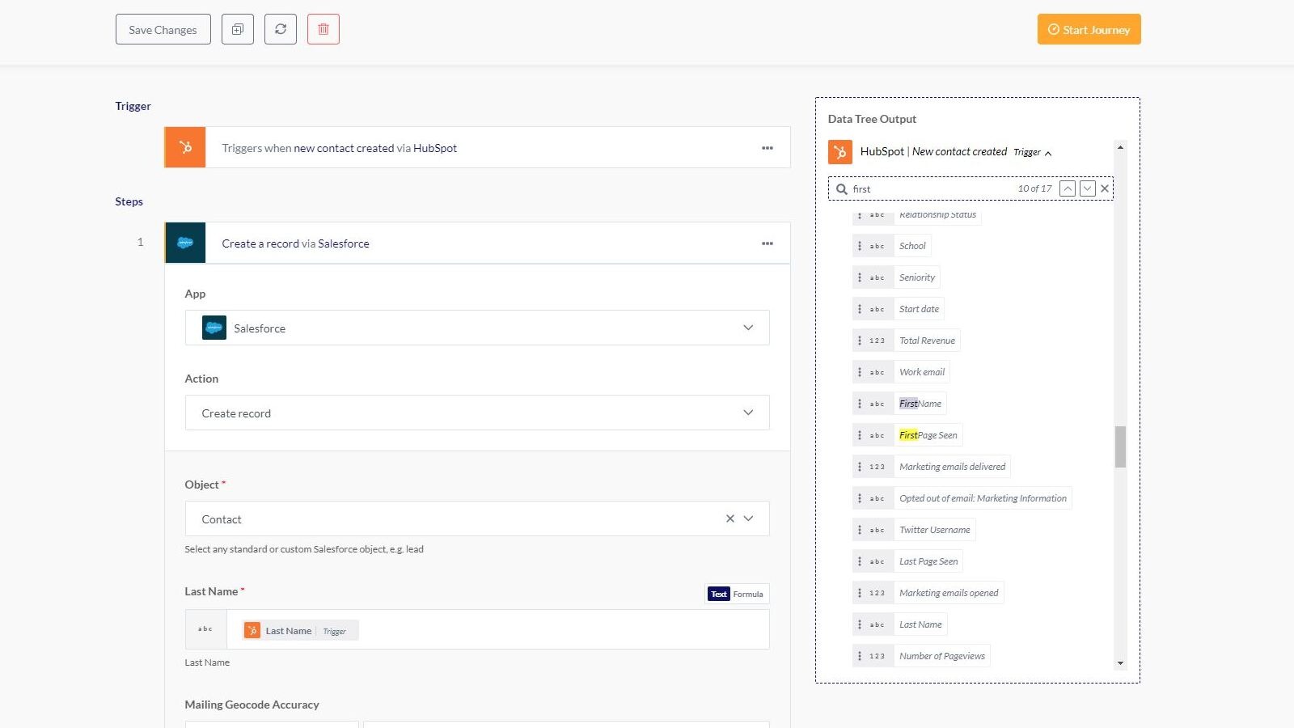
Task: Select Text mode for Last Name field
Action: [x=718, y=593]
